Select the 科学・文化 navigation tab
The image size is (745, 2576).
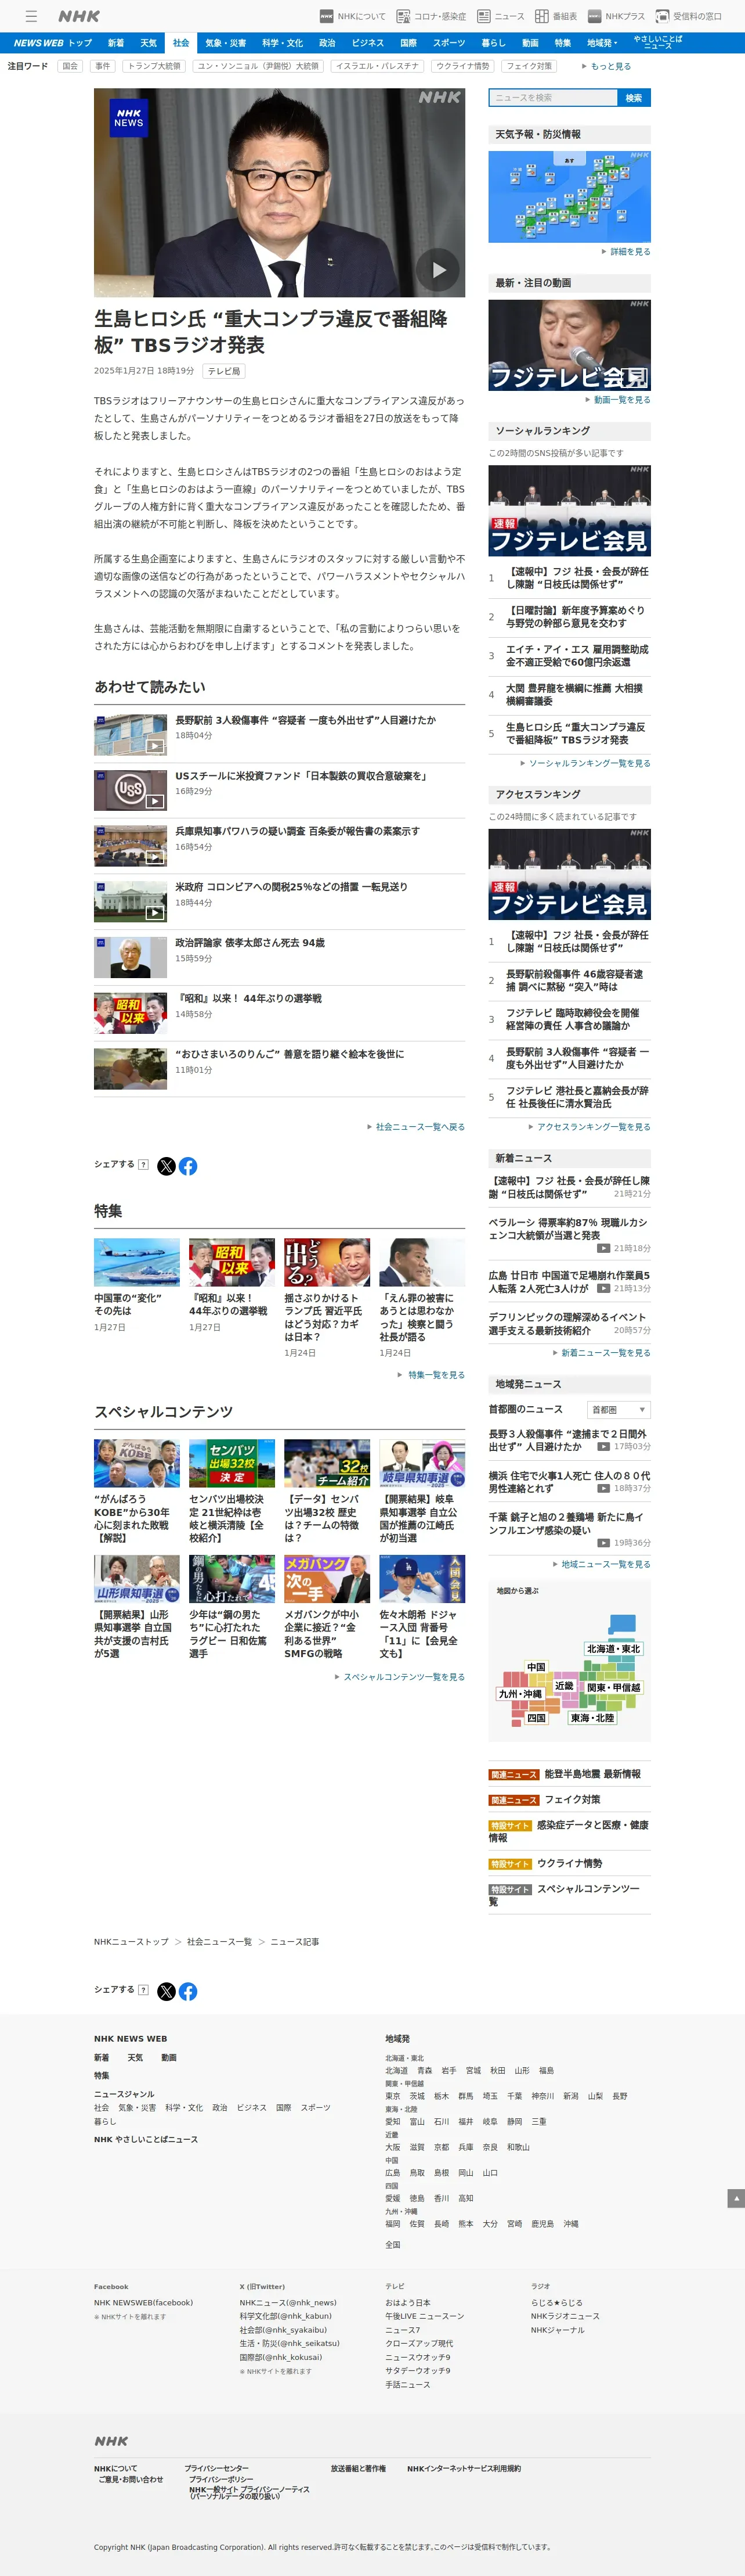[x=283, y=43]
